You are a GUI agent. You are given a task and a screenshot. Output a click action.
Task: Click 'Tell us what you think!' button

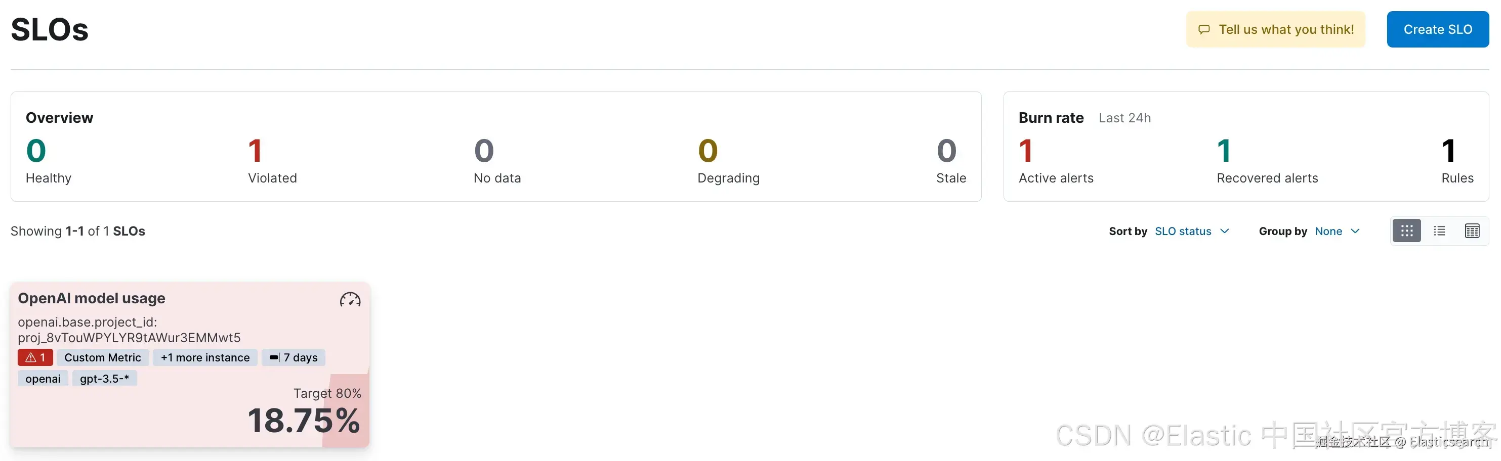[1285, 30]
